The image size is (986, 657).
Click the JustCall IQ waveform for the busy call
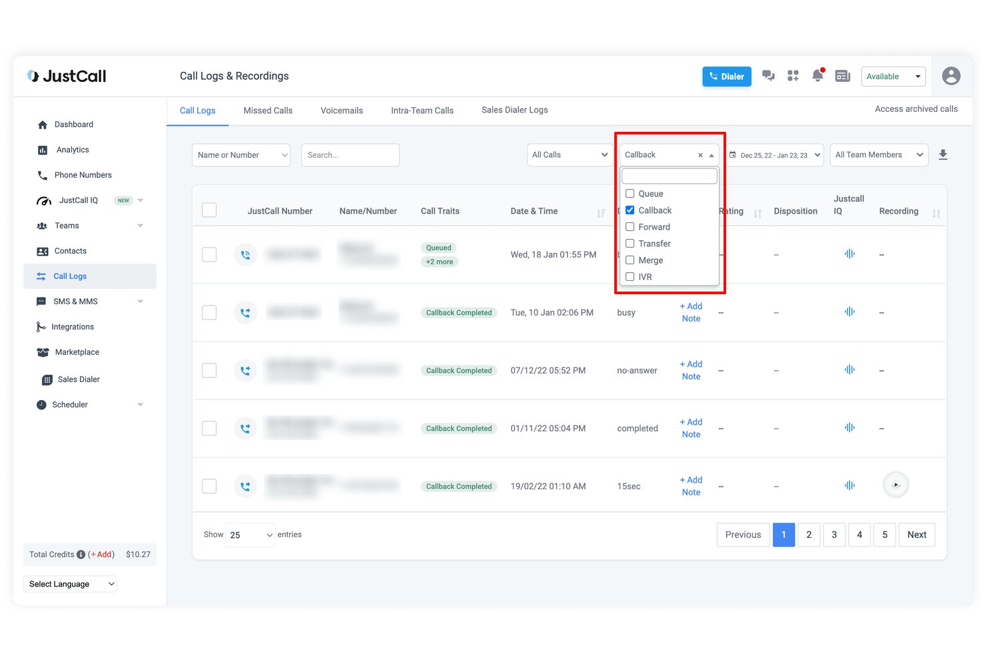click(x=849, y=312)
